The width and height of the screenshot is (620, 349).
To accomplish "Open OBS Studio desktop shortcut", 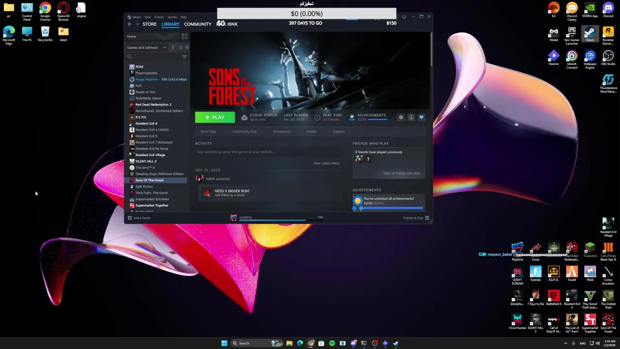I will click(608, 58).
